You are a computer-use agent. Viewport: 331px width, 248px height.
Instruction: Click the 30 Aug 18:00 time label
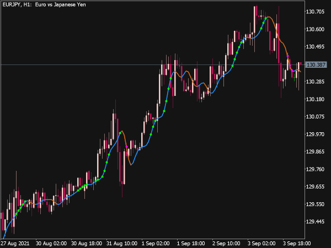pyautogui.click(x=87, y=244)
